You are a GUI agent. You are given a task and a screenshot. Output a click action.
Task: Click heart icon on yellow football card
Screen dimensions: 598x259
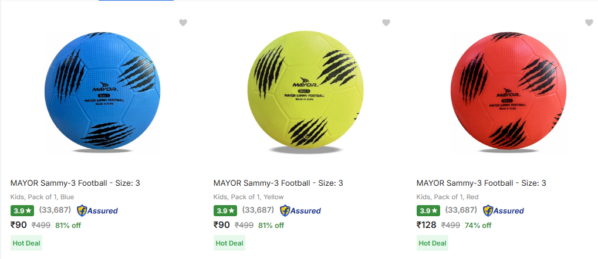[386, 23]
